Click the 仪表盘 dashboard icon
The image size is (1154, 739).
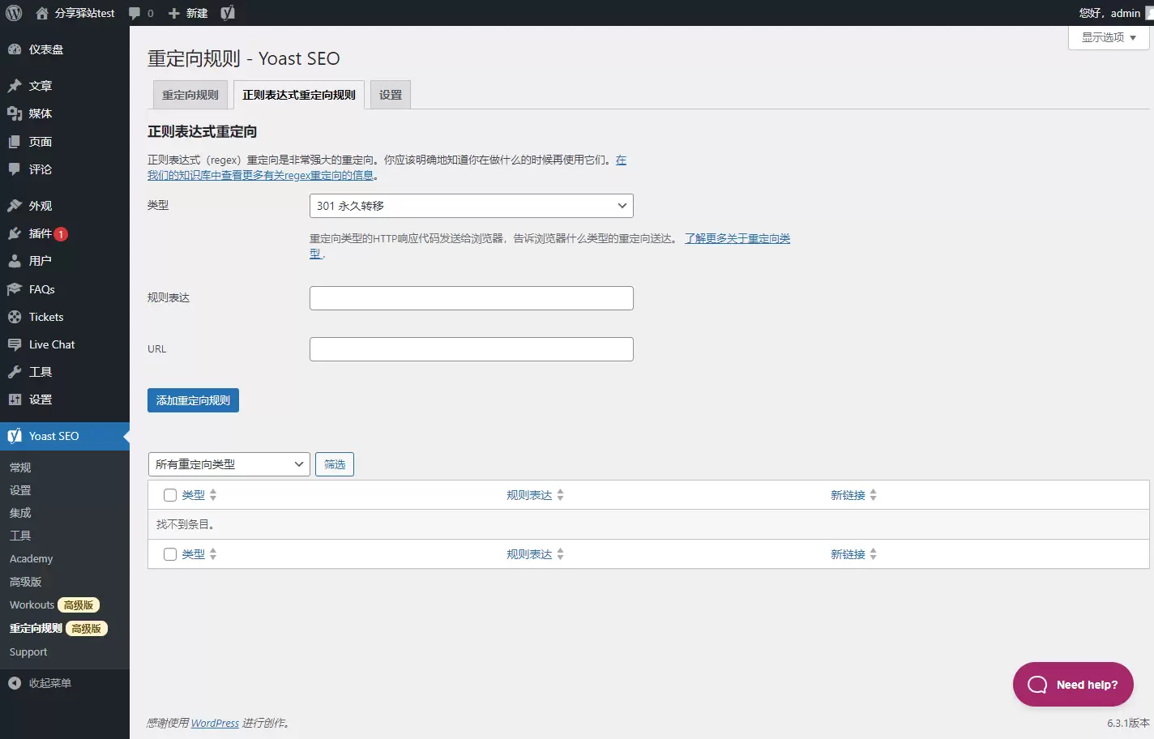[15, 49]
